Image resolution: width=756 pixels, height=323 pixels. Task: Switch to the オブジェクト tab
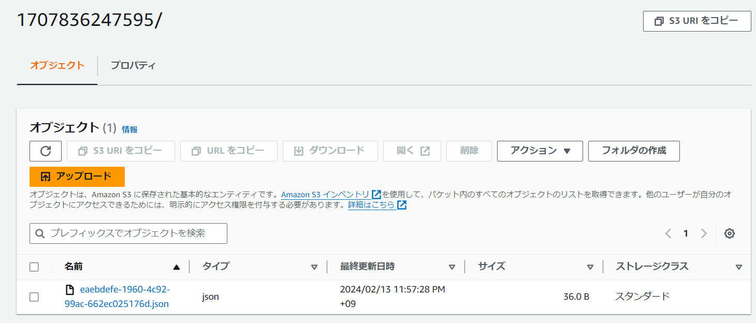coord(57,65)
